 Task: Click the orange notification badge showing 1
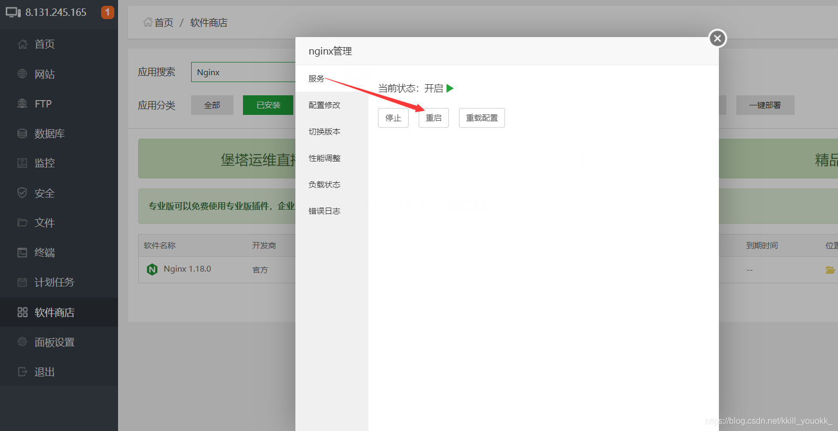click(107, 12)
